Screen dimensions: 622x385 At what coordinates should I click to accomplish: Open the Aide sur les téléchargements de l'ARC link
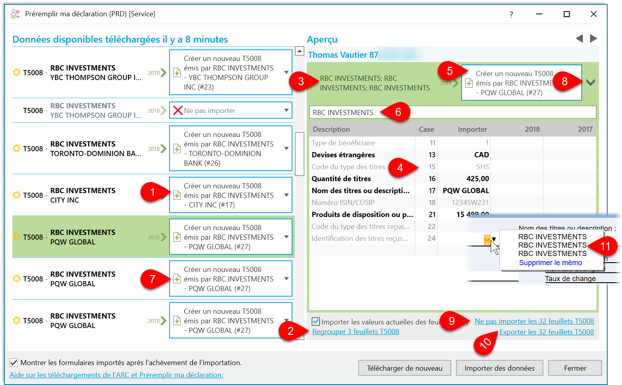tap(116, 375)
